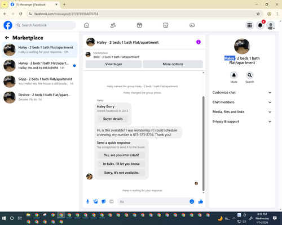282x225 pixels.
Task: Choose a sticker icon
Action: (104, 201)
